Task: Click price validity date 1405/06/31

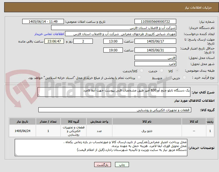Action: click(155, 50)
